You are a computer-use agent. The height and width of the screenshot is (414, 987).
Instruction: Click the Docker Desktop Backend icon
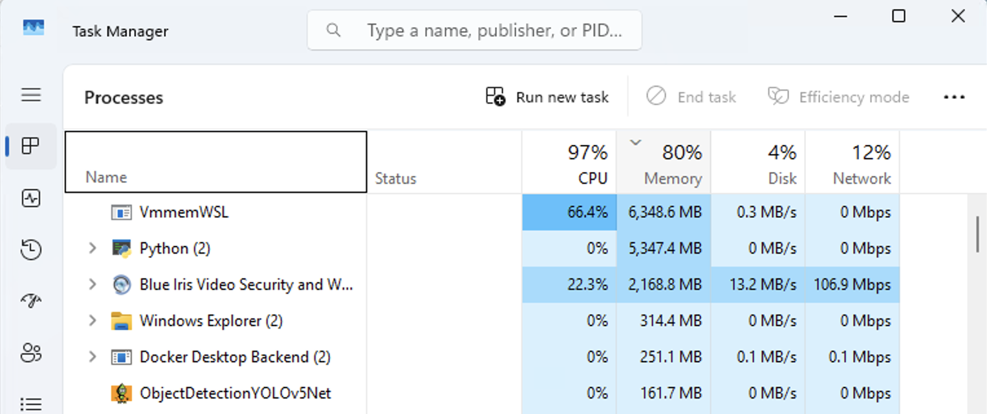tap(121, 357)
